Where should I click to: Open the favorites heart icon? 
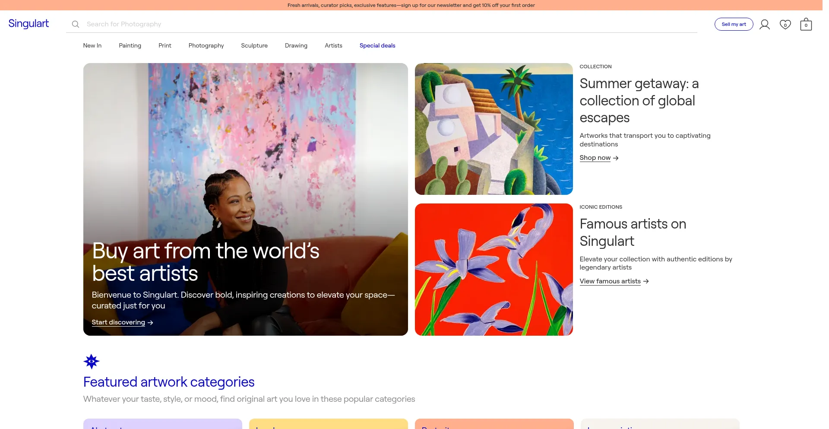tap(785, 24)
